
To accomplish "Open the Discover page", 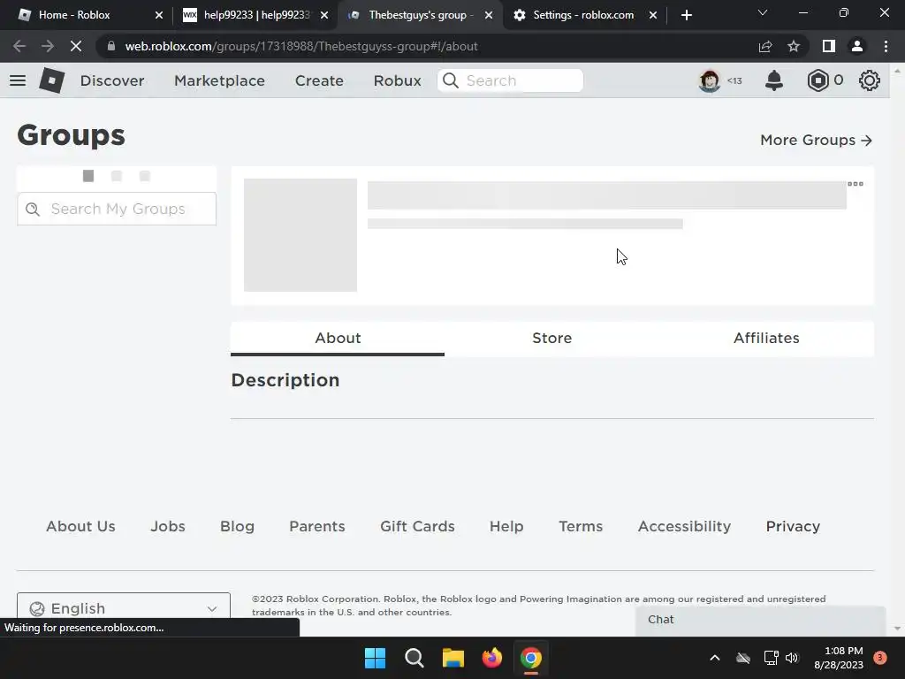I will (112, 80).
